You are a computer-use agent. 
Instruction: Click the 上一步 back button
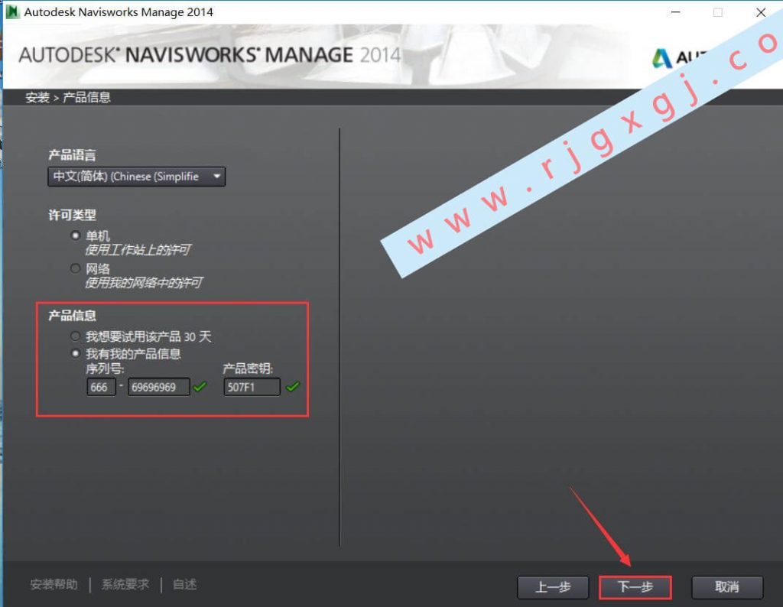[x=553, y=587]
